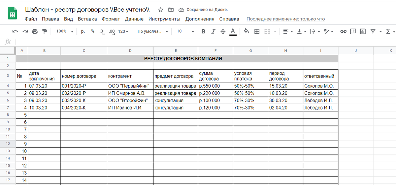This screenshot has width=396, height=185.
Task: Open the Справка menu
Action: tap(229, 19)
